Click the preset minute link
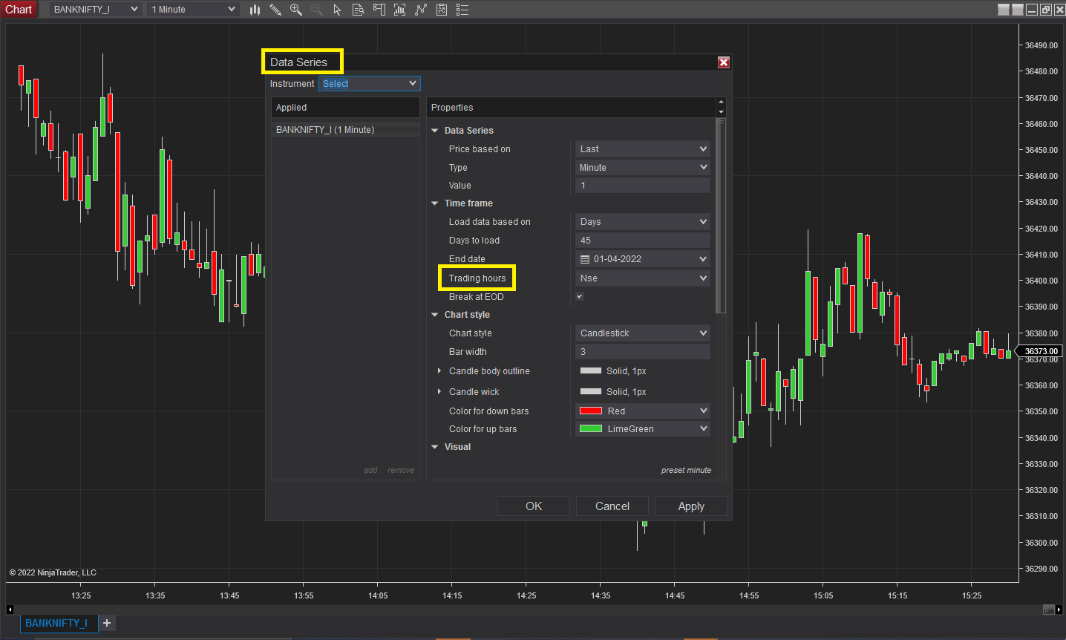Screen dimensions: 1066x640 click(x=686, y=470)
